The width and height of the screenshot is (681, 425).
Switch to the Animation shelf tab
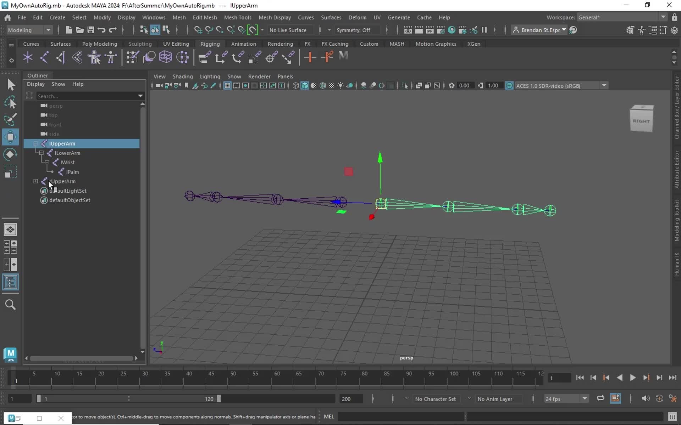click(x=244, y=44)
